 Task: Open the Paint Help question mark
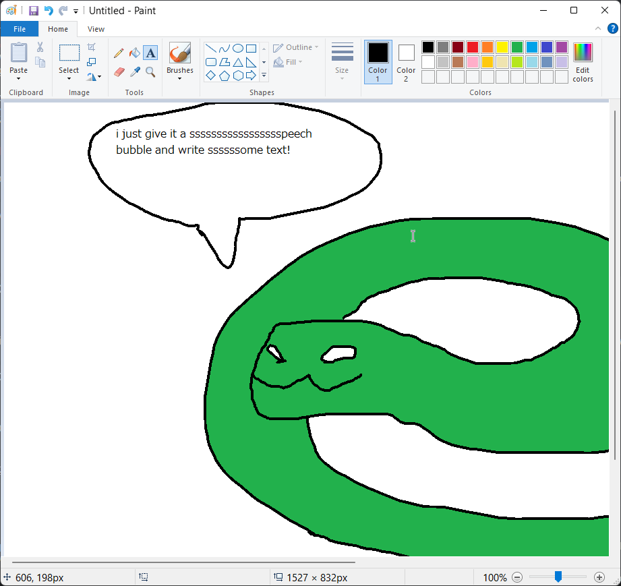click(612, 28)
